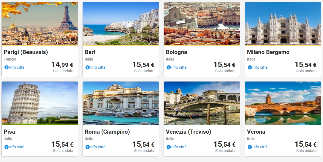This screenshot has width=323, height=162.
Task: Select the Milan cathedral image
Action: 283,23
